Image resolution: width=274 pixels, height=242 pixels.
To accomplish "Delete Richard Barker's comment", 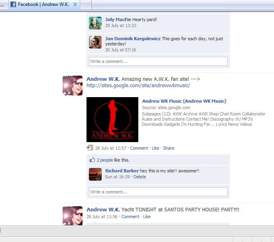I will pos(140,177).
